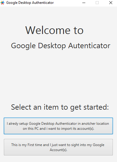117x162 pixels.
Task: Click the greyed-out maximize window icon
Action: 97,3
